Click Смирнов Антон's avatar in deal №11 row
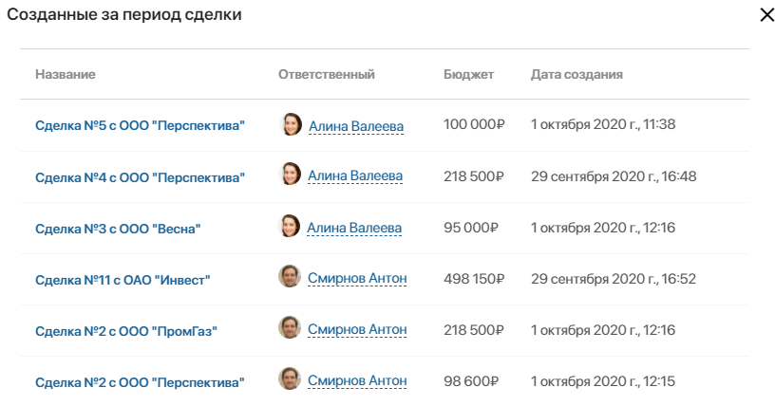Screen dimensions: 775x406 pyautogui.click(x=290, y=277)
